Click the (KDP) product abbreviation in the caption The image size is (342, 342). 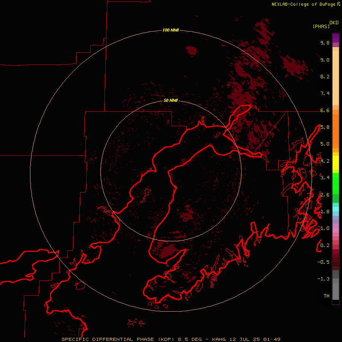(166, 339)
